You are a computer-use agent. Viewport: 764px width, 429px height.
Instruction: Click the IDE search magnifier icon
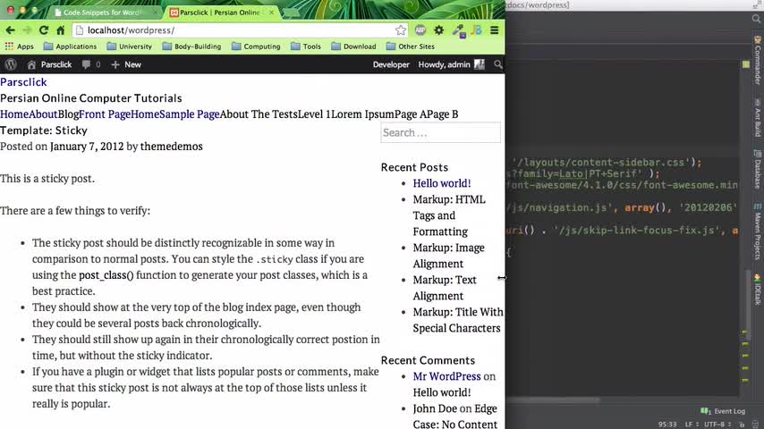click(x=756, y=19)
